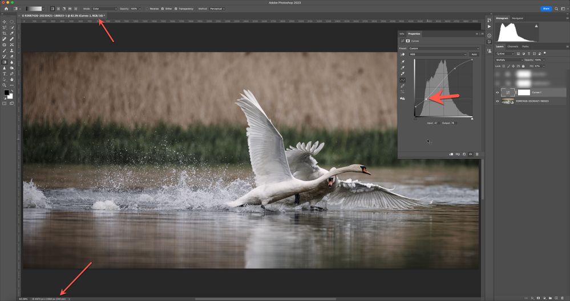Switch to the Channels tab

pyautogui.click(x=512, y=46)
